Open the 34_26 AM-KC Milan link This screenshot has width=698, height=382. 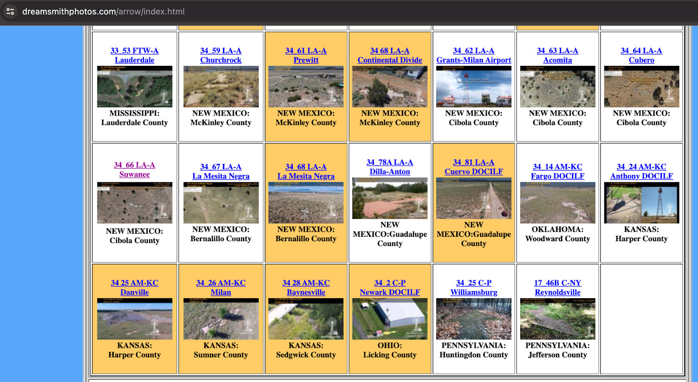click(x=221, y=287)
